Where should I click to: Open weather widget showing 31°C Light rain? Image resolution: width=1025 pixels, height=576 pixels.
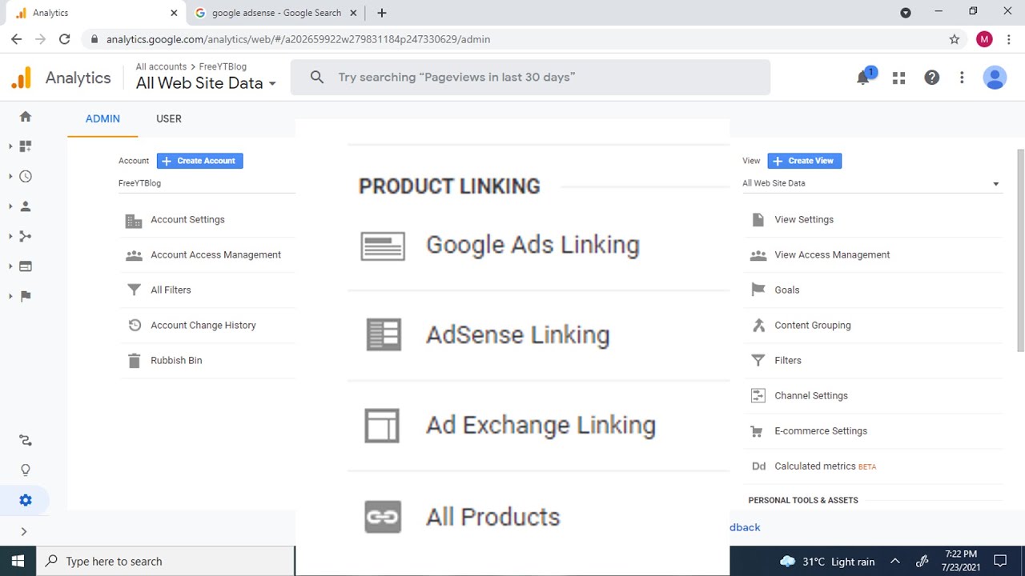[827, 562]
